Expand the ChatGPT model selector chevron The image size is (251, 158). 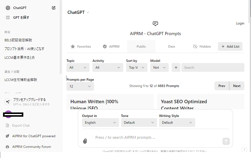(88, 12)
